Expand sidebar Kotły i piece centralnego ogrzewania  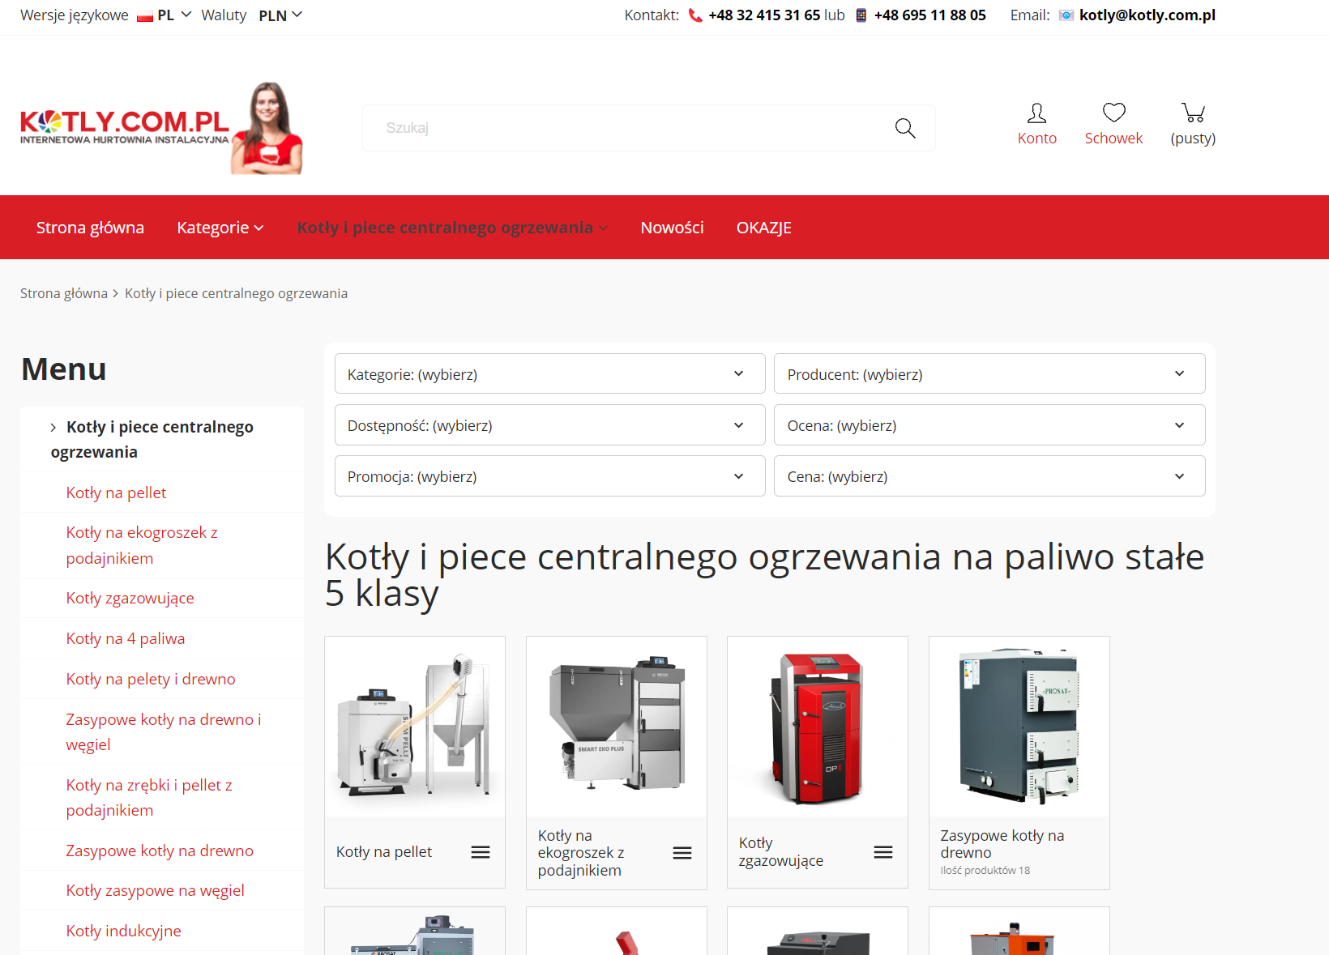click(152, 439)
